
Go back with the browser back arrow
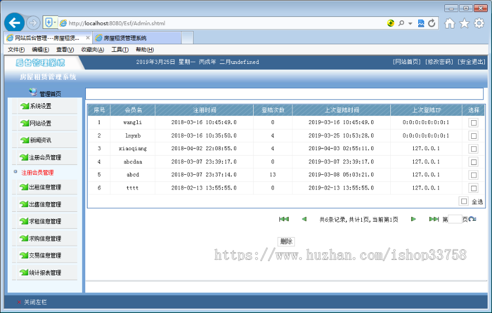pos(14,22)
